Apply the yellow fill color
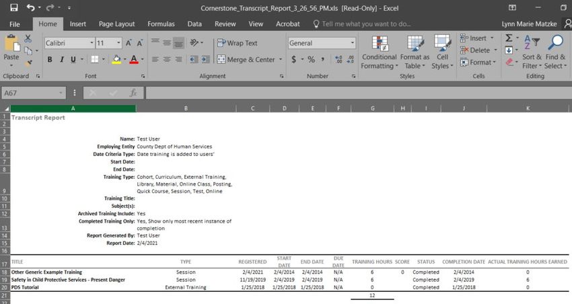Viewport: 572px width, 304px height. tap(116, 59)
